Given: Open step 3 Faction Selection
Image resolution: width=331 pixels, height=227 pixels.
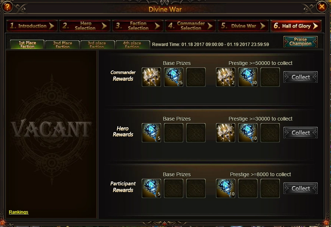Looking at the screenshot, I should click(138, 26).
